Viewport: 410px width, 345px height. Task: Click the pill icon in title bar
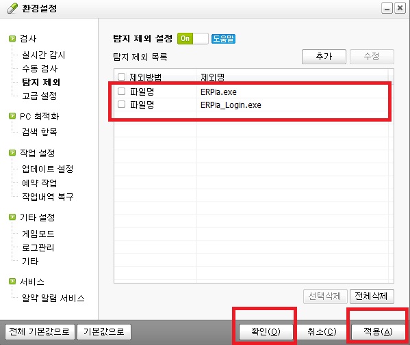tap(12, 8)
